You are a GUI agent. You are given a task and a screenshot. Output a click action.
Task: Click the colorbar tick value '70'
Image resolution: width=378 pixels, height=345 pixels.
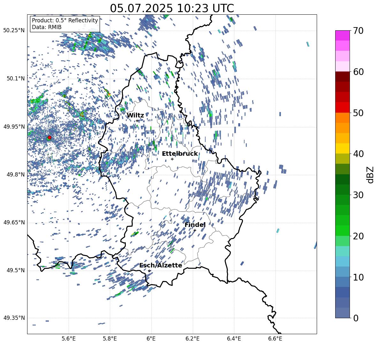[358, 31]
